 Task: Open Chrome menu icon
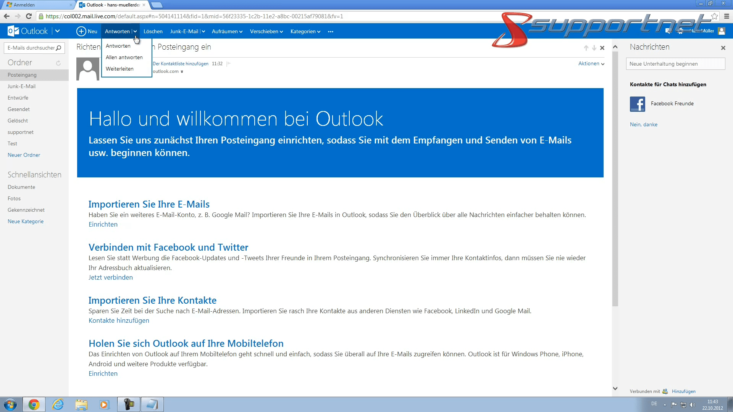click(727, 16)
